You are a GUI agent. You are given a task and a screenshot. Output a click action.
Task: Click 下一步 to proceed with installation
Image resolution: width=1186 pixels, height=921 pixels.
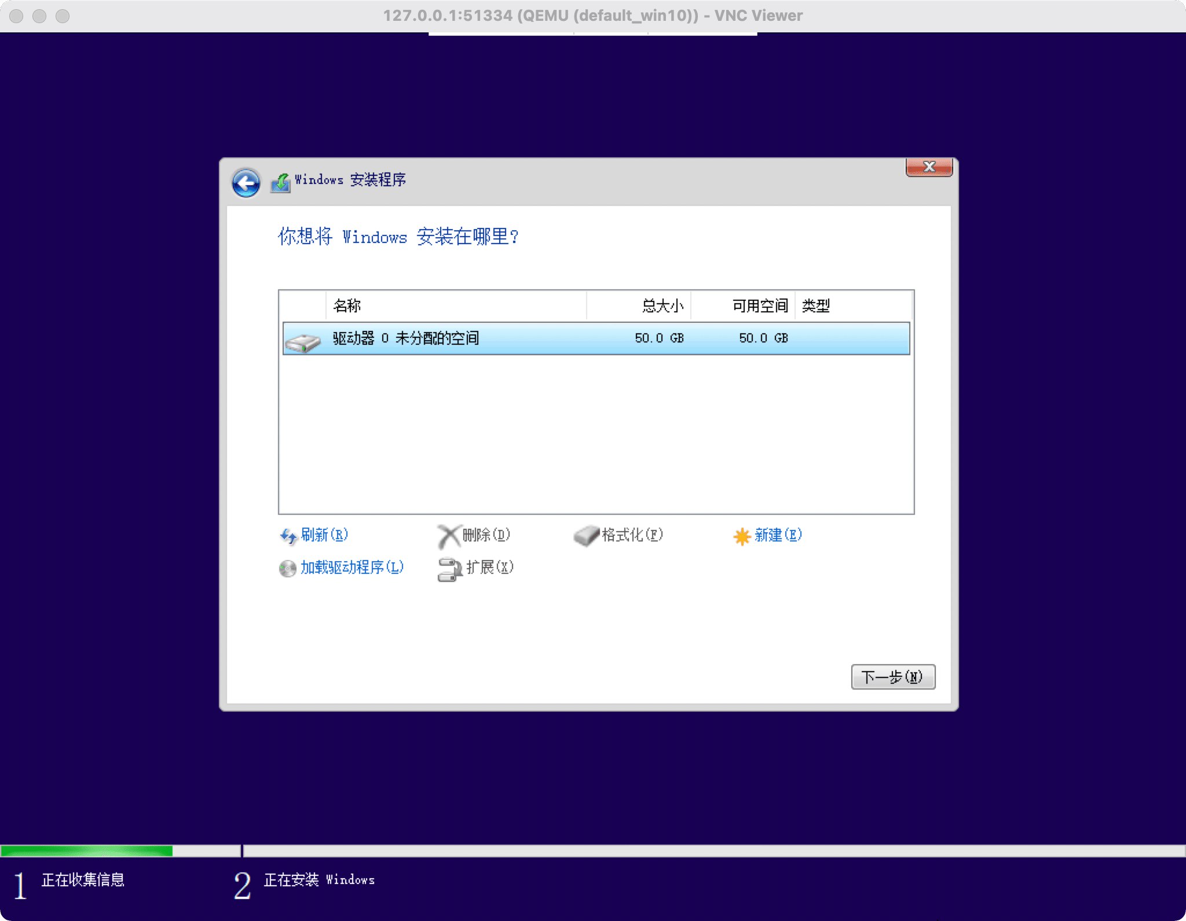coord(891,676)
